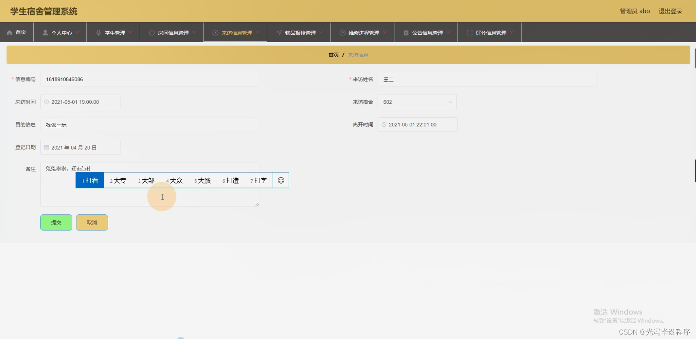This screenshot has height=339, width=696.
Task: Expand the 维修进程管理 dropdown chevron
Action: tap(385, 32)
